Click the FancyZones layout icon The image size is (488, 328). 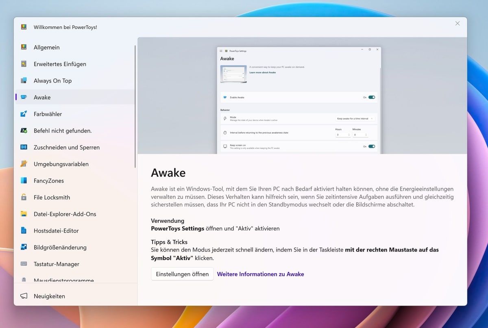click(24, 180)
